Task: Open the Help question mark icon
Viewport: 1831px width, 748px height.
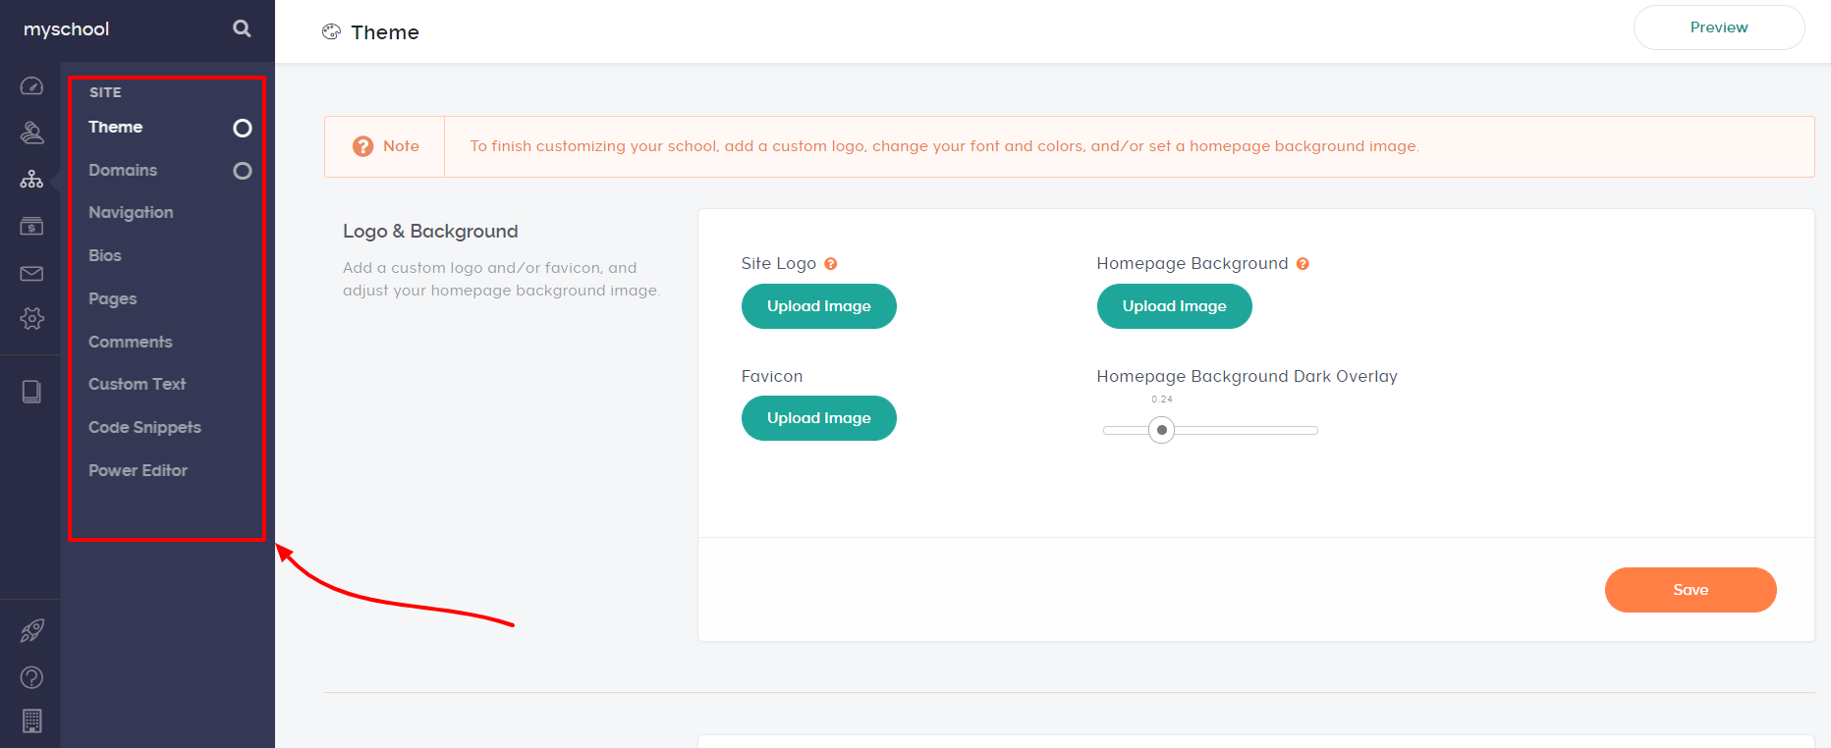Action: point(31,677)
